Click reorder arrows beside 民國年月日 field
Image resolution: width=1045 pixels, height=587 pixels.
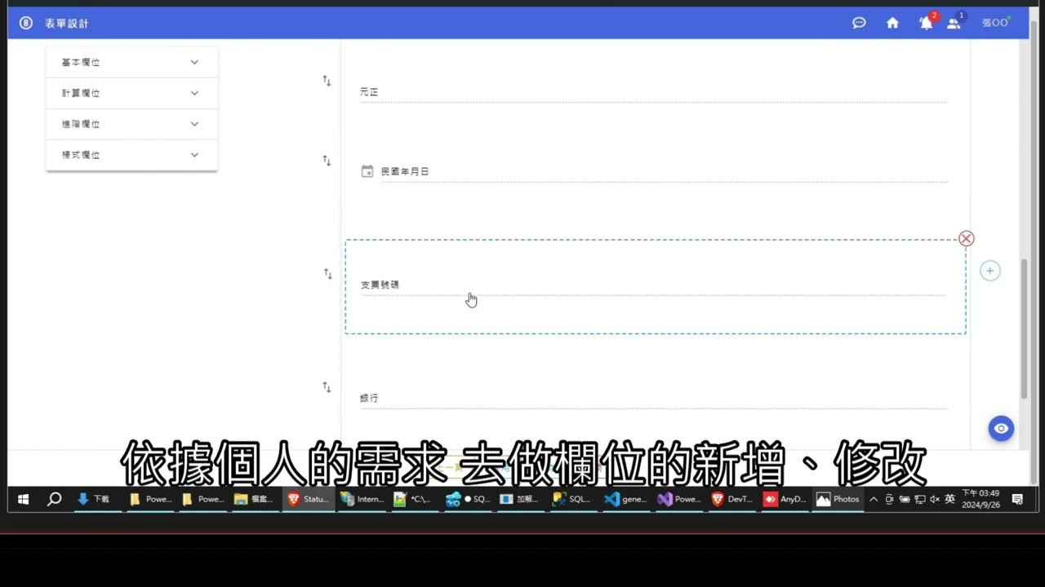tap(327, 161)
